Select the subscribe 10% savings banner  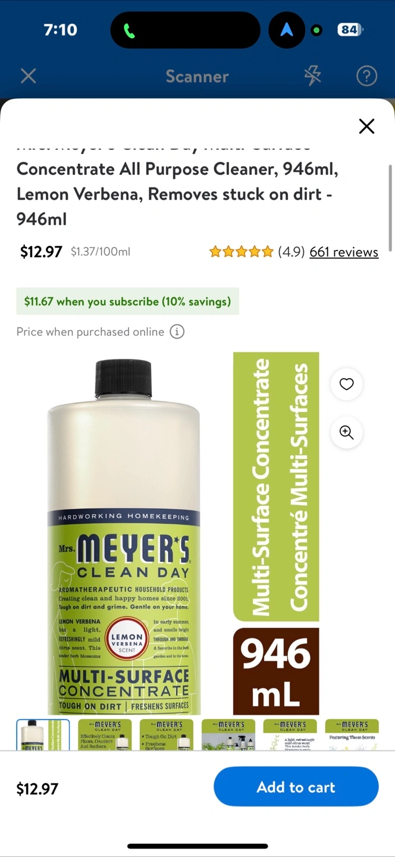point(127,301)
